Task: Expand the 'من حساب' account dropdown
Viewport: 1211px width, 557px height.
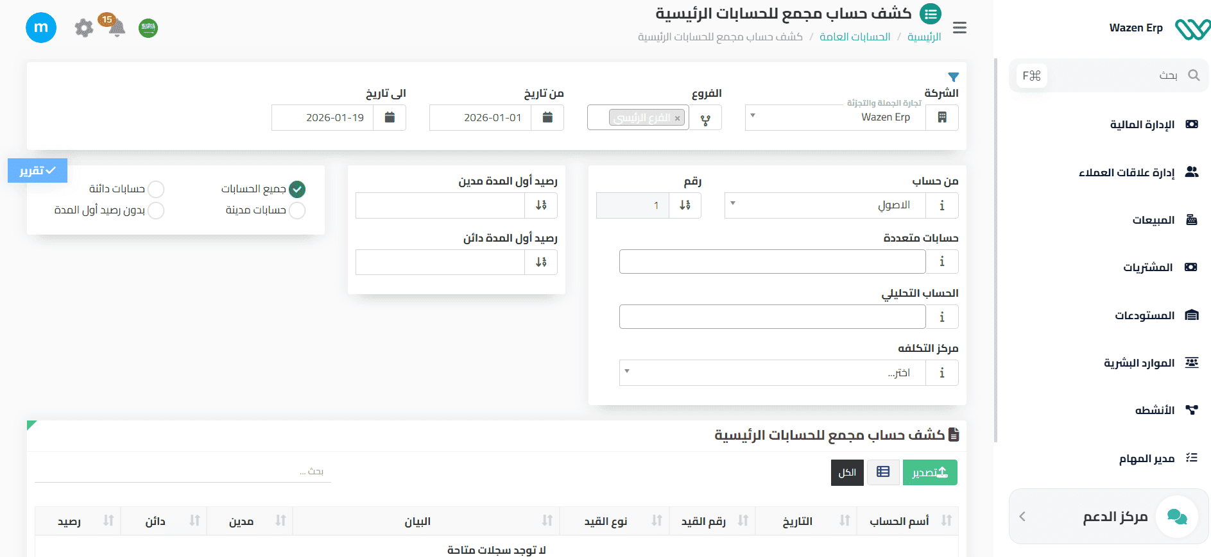Action: [x=825, y=205]
